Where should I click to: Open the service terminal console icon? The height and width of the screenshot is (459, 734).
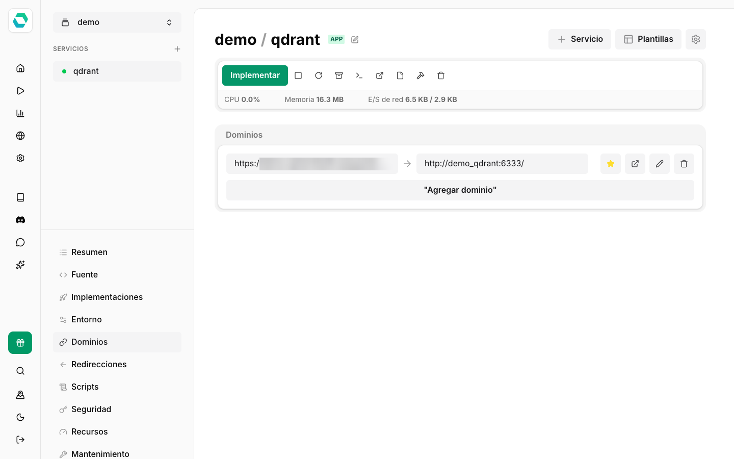(x=359, y=75)
